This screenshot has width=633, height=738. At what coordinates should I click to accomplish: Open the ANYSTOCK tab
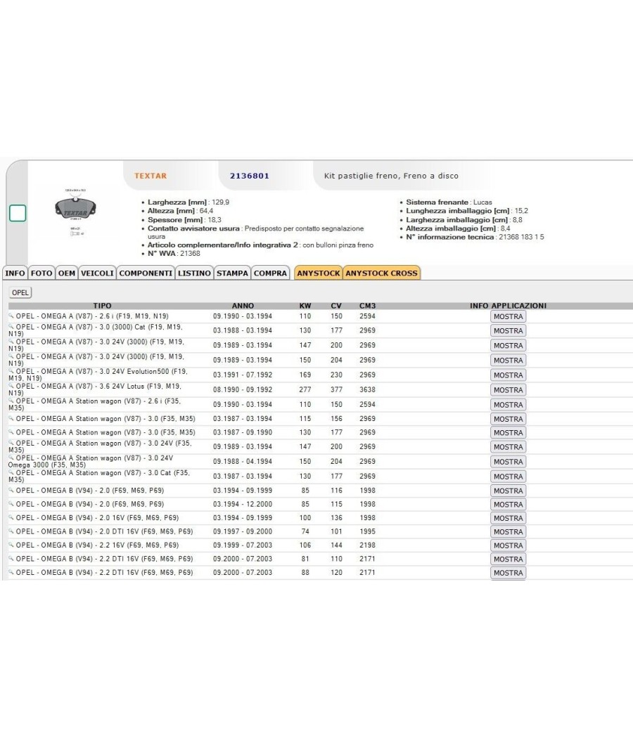(319, 273)
